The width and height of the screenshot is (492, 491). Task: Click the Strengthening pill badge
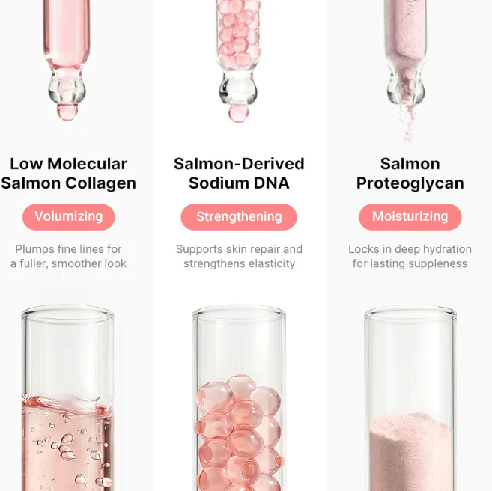click(239, 216)
